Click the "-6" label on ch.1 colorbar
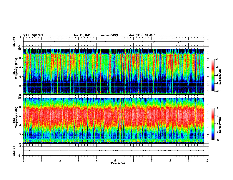This screenshot has height=180, width=233. (x=217, y=59)
